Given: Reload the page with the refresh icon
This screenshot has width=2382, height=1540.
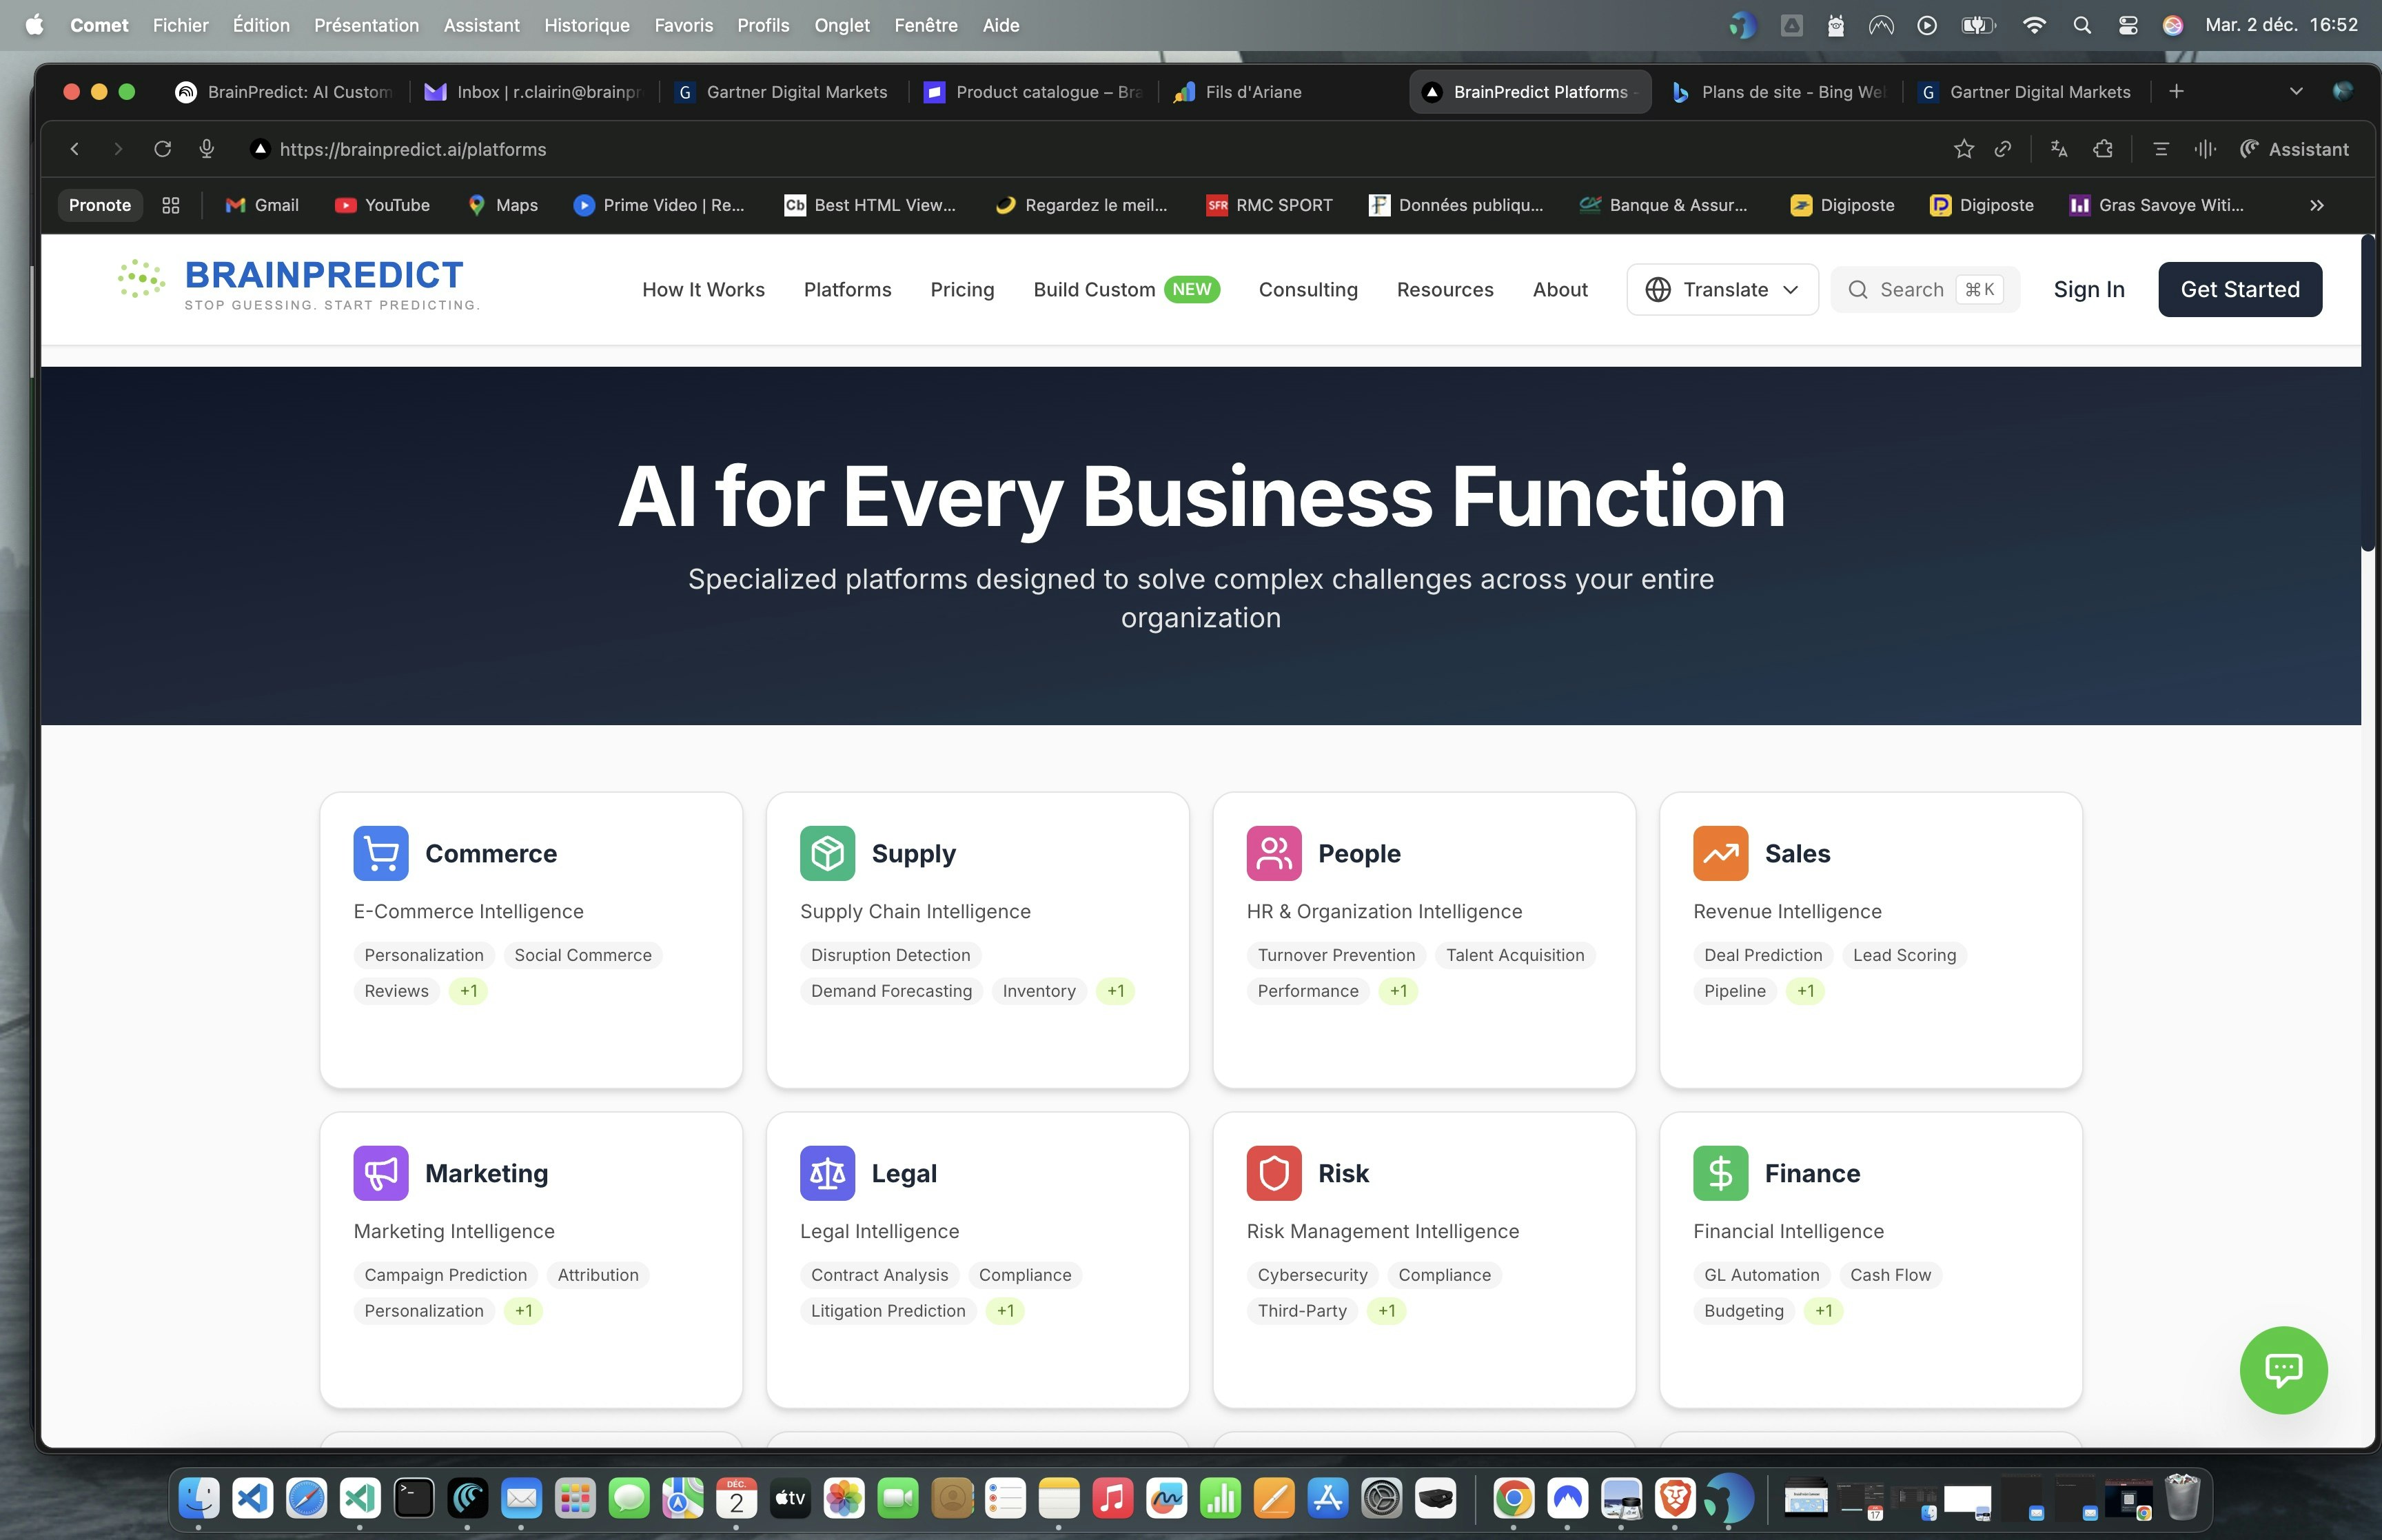Looking at the screenshot, I should pos(162,149).
